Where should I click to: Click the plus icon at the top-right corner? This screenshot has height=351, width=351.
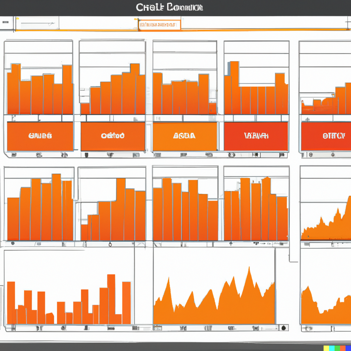click(x=348, y=22)
